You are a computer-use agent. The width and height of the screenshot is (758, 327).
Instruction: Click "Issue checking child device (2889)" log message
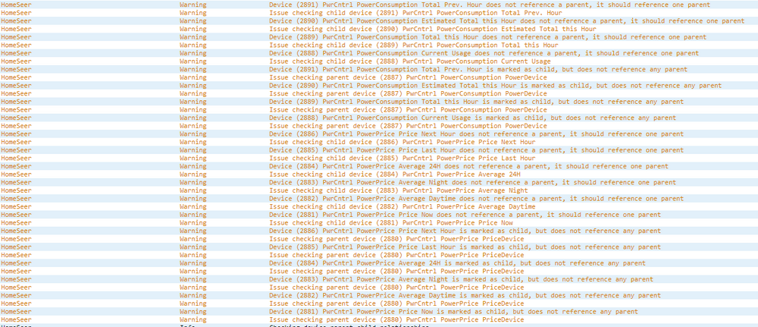click(x=413, y=45)
